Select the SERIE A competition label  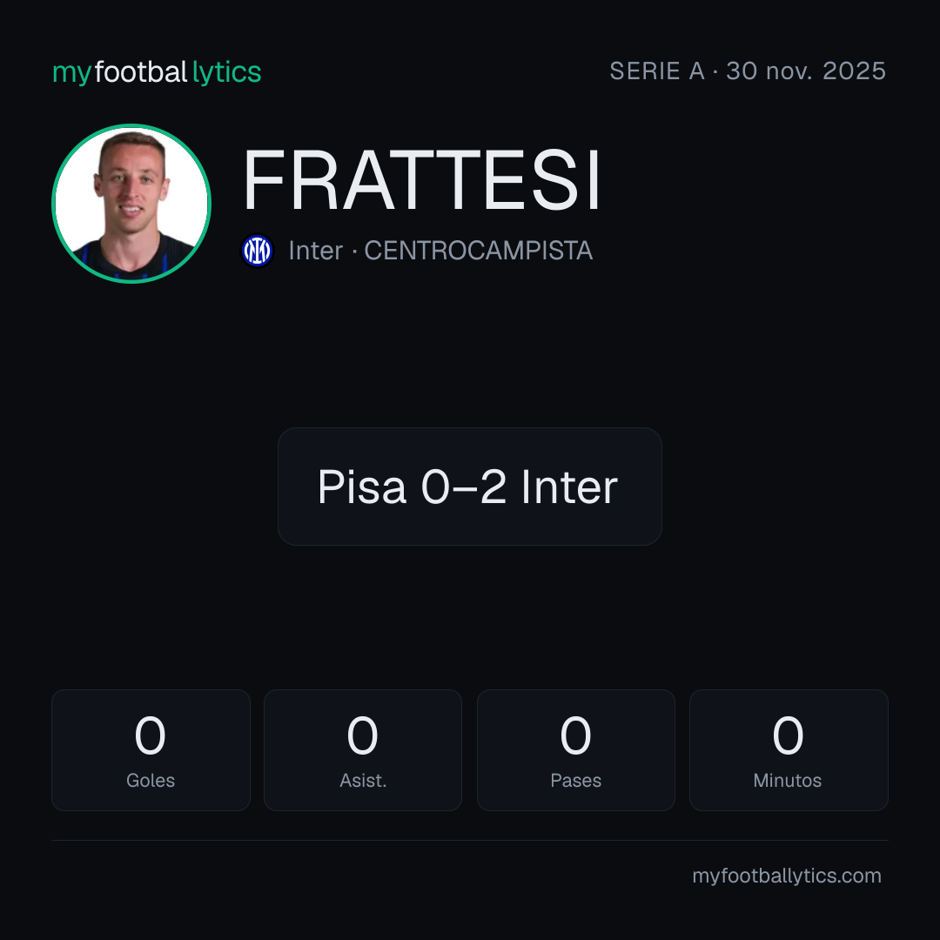pyautogui.click(x=657, y=70)
